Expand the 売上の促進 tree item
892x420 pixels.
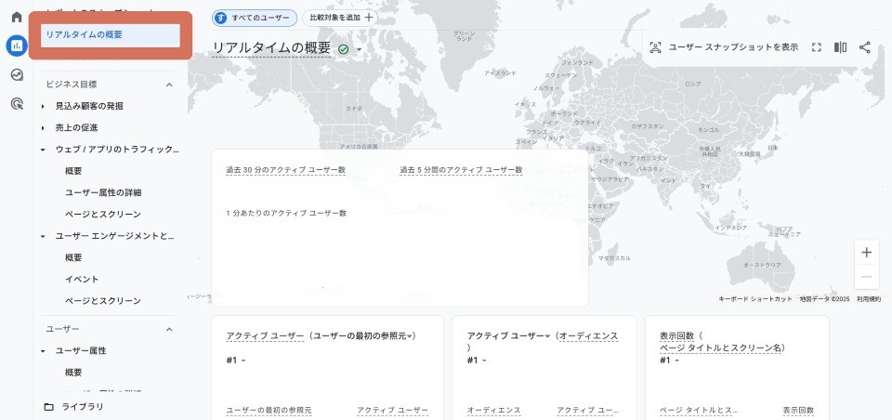tap(43, 127)
